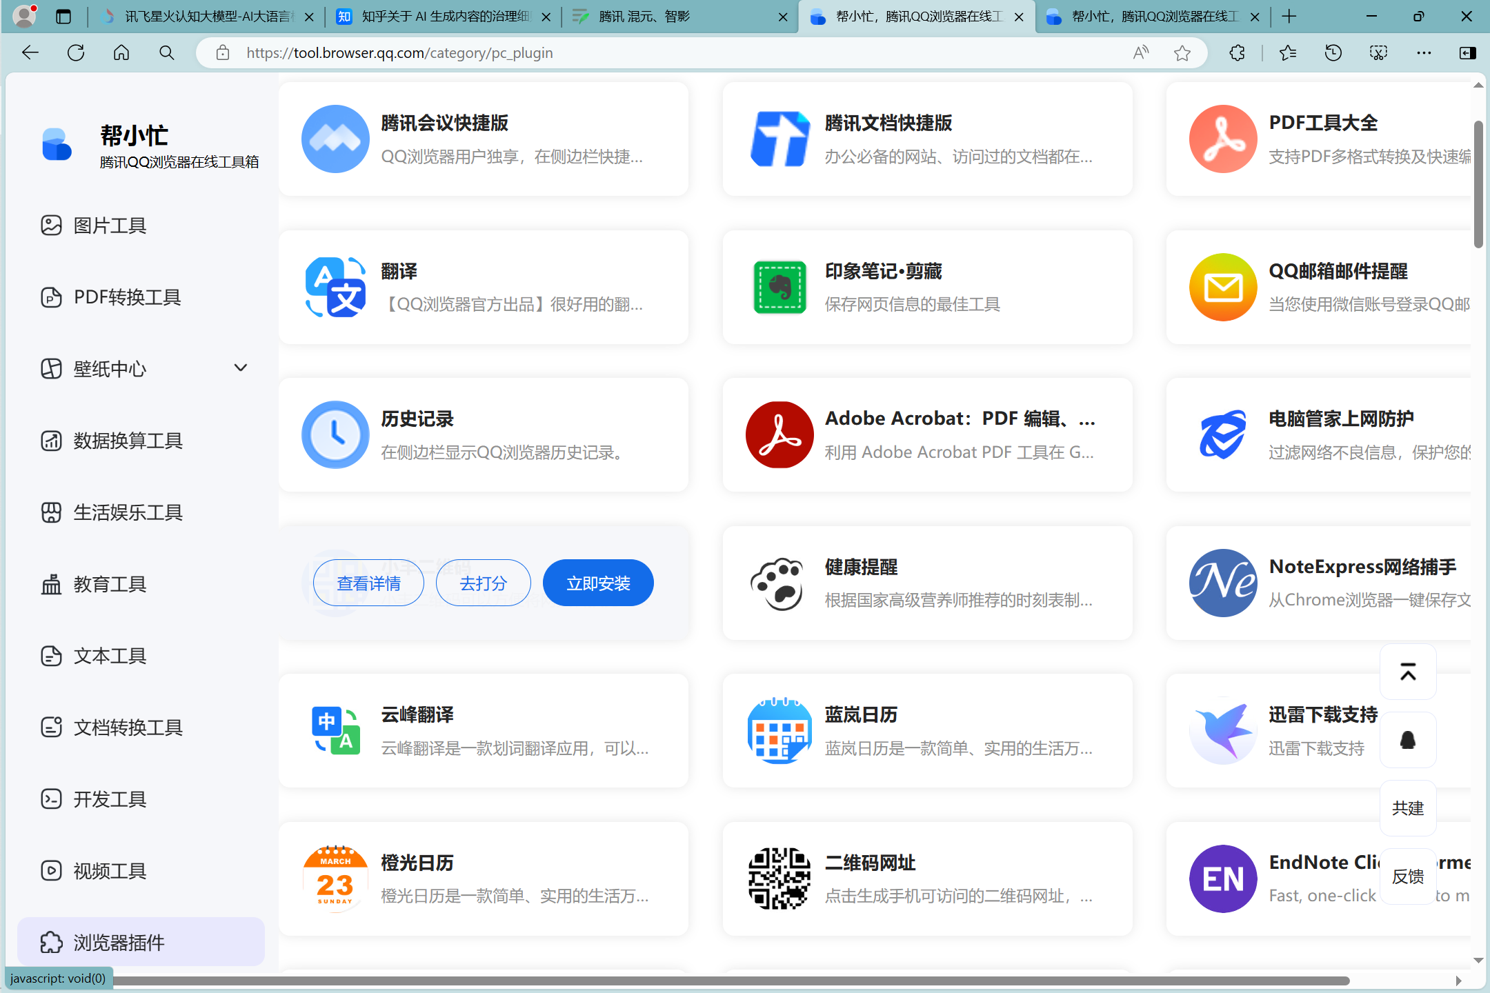This screenshot has height=993, width=1490.
Task: Click the 共建 floating button
Action: pos(1408,808)
